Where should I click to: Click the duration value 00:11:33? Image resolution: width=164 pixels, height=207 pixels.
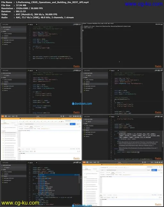coord(21,11)
